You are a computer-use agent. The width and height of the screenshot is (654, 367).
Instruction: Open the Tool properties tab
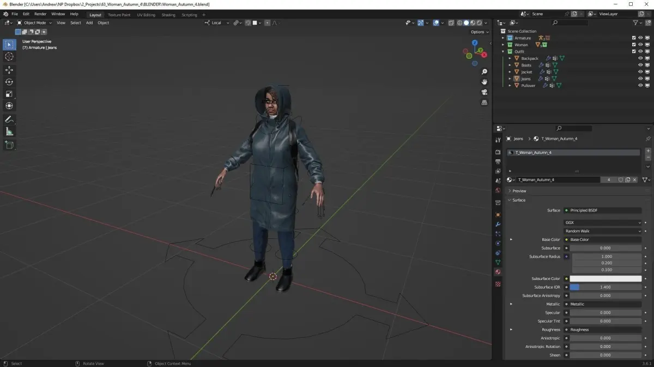click(x=498, y=139)
